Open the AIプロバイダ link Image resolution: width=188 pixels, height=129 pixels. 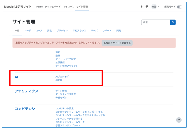(x=62, y=77)
